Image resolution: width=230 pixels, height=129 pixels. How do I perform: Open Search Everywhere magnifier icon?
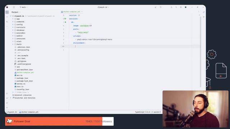coord(176,7)
